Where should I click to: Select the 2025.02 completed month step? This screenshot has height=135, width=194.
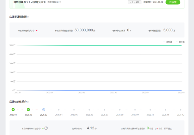tap(28, 110)
